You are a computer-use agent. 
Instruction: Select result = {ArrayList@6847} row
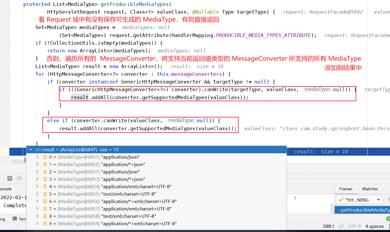pyautogui.click(x=156, y=150)
